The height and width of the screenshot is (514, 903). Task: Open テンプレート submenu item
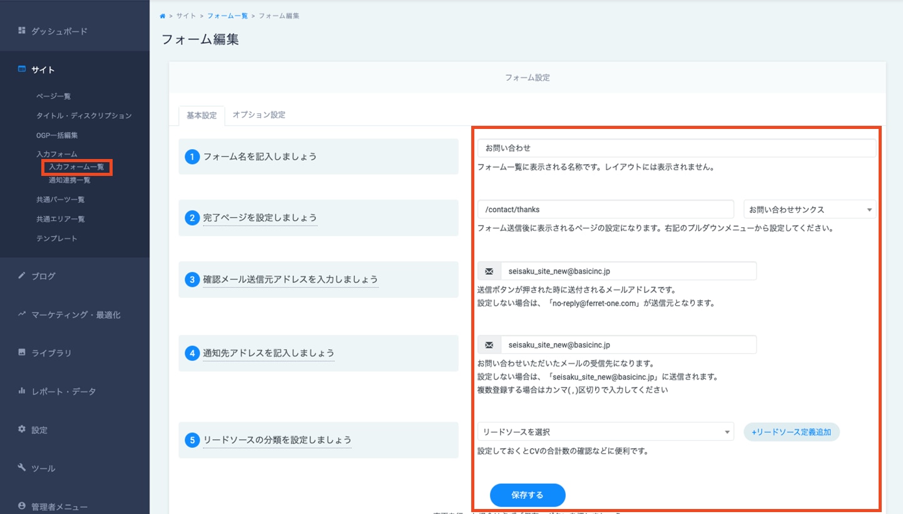57,239
